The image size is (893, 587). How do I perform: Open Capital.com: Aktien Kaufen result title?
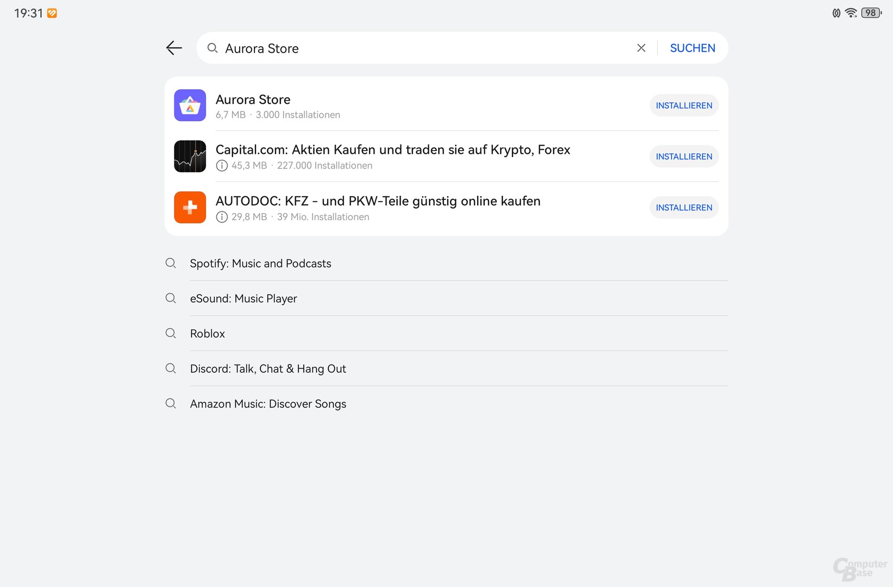tap(393, 150)
